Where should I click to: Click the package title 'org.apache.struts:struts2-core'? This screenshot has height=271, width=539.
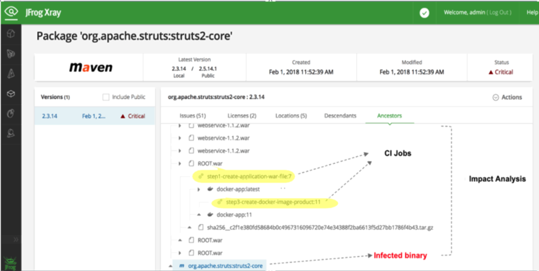tap(134, 36)
